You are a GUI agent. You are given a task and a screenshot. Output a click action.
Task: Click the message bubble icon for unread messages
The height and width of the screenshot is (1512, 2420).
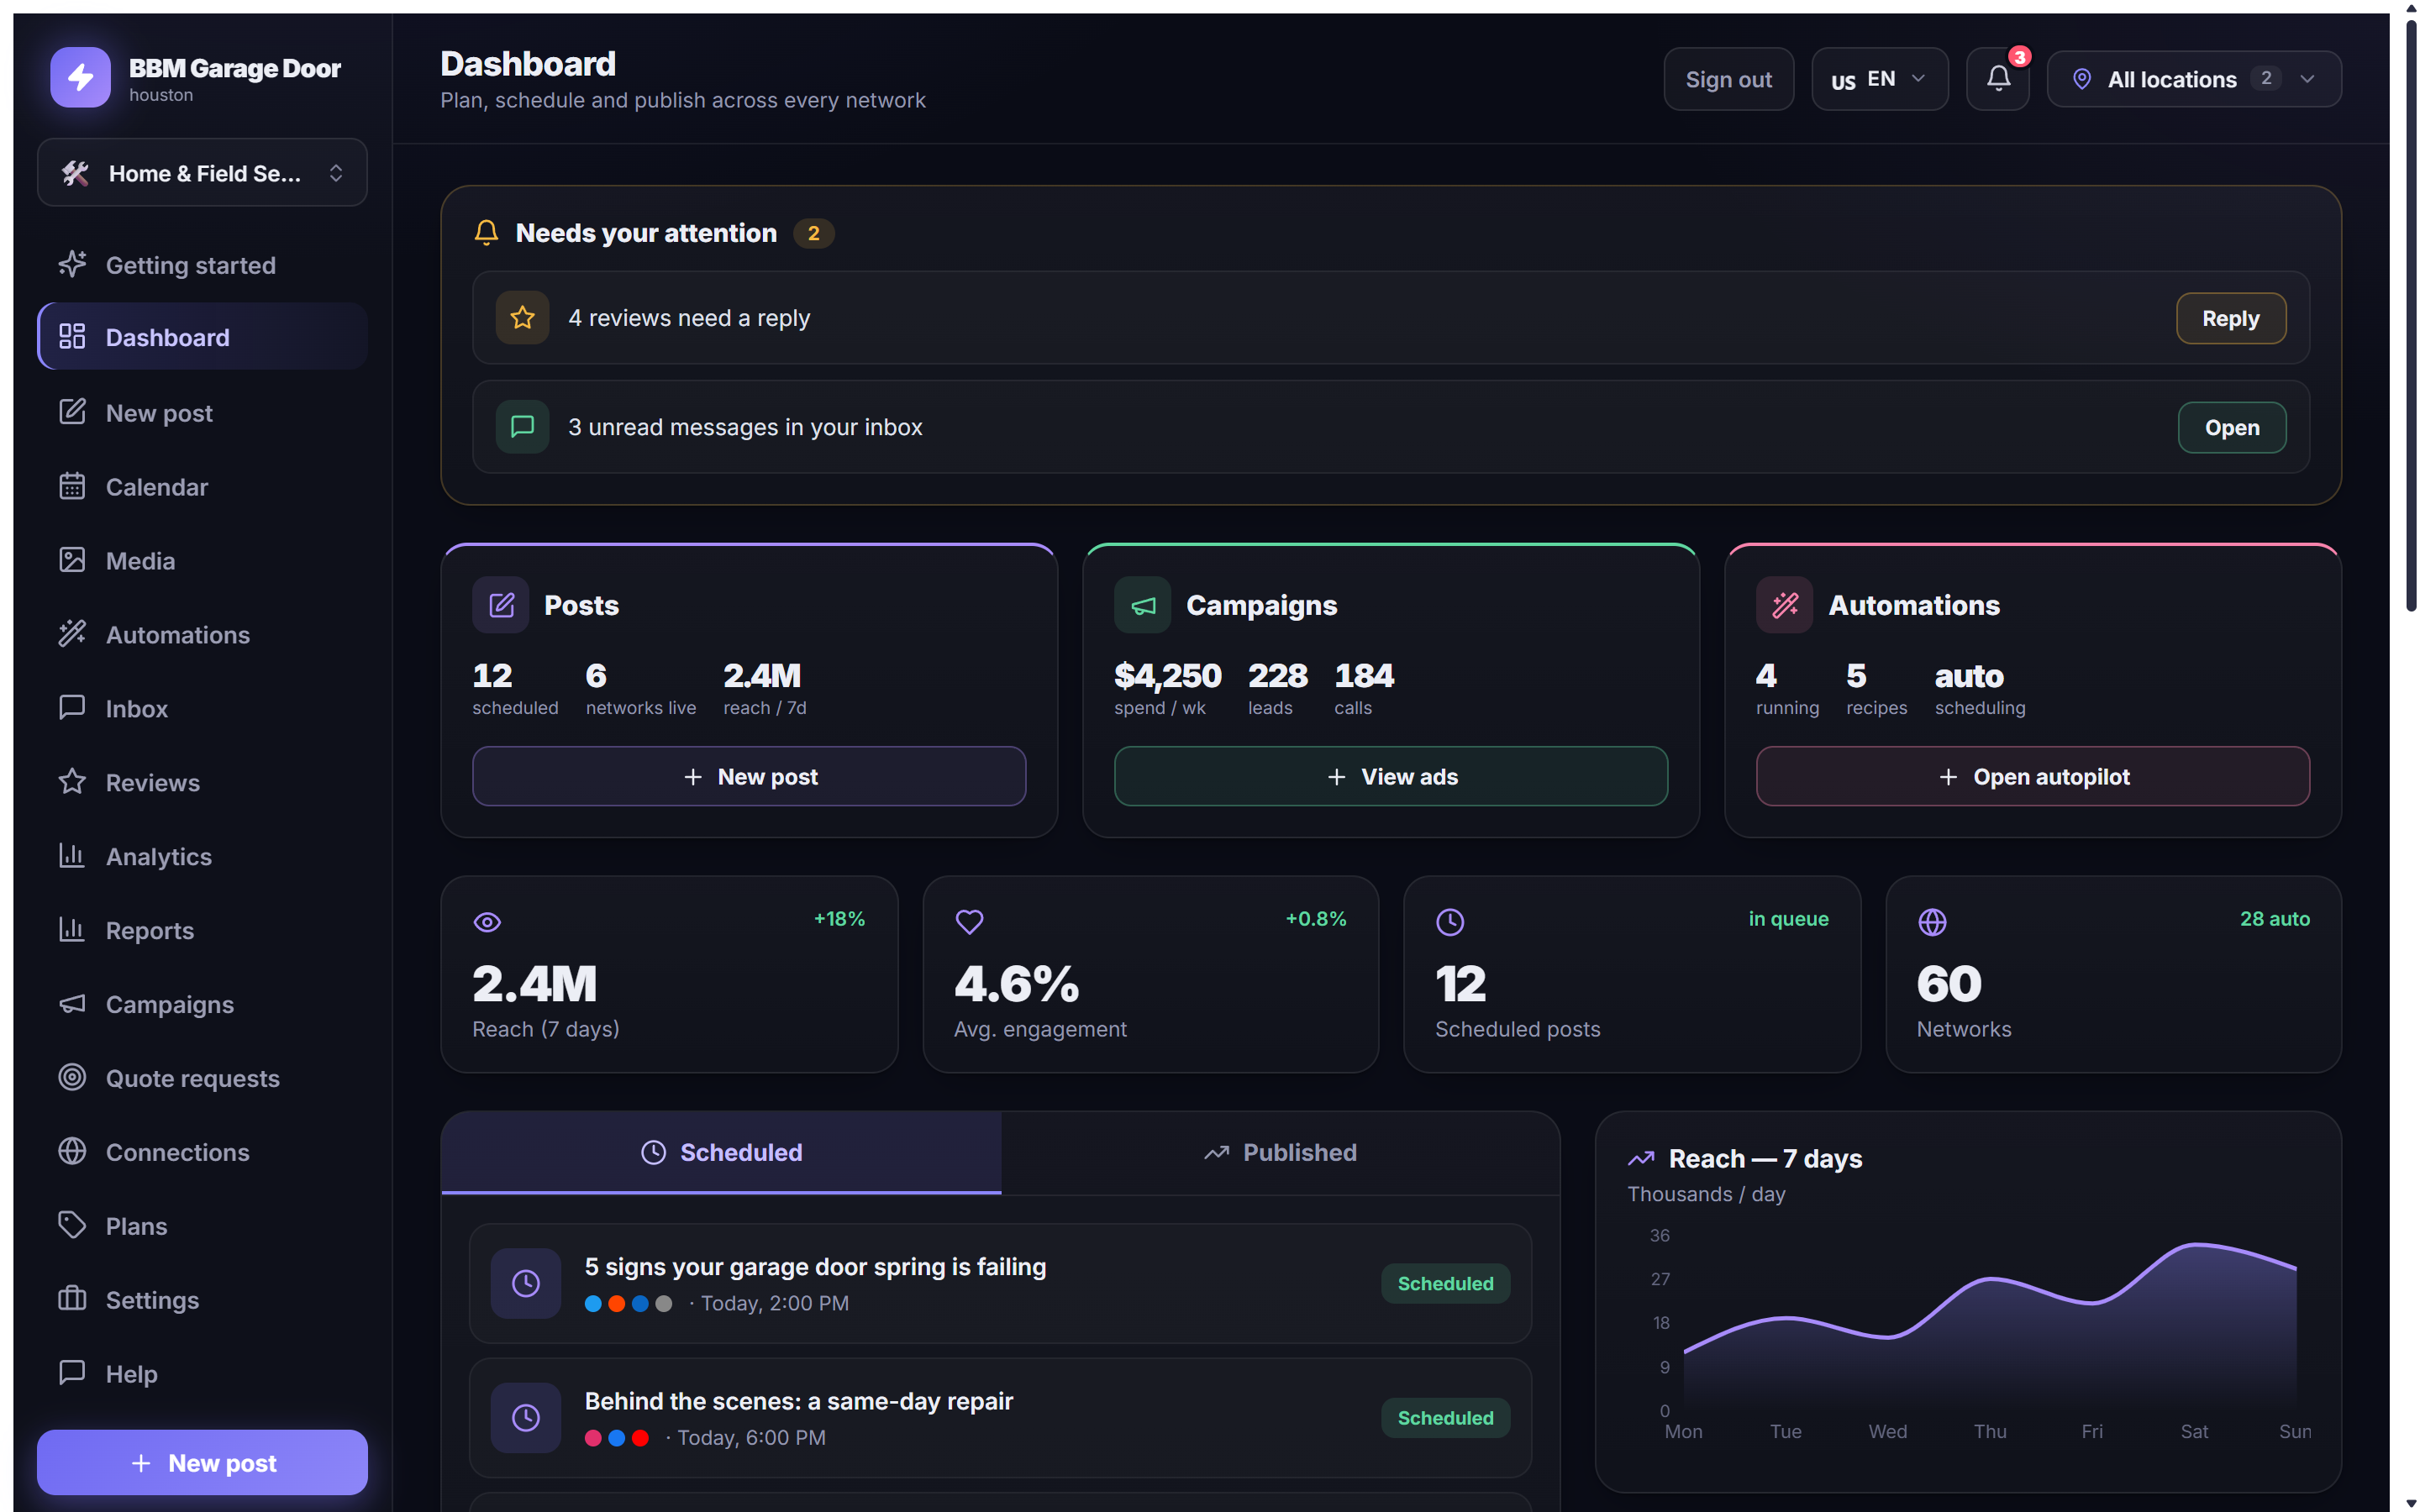[x=522, y=427]
